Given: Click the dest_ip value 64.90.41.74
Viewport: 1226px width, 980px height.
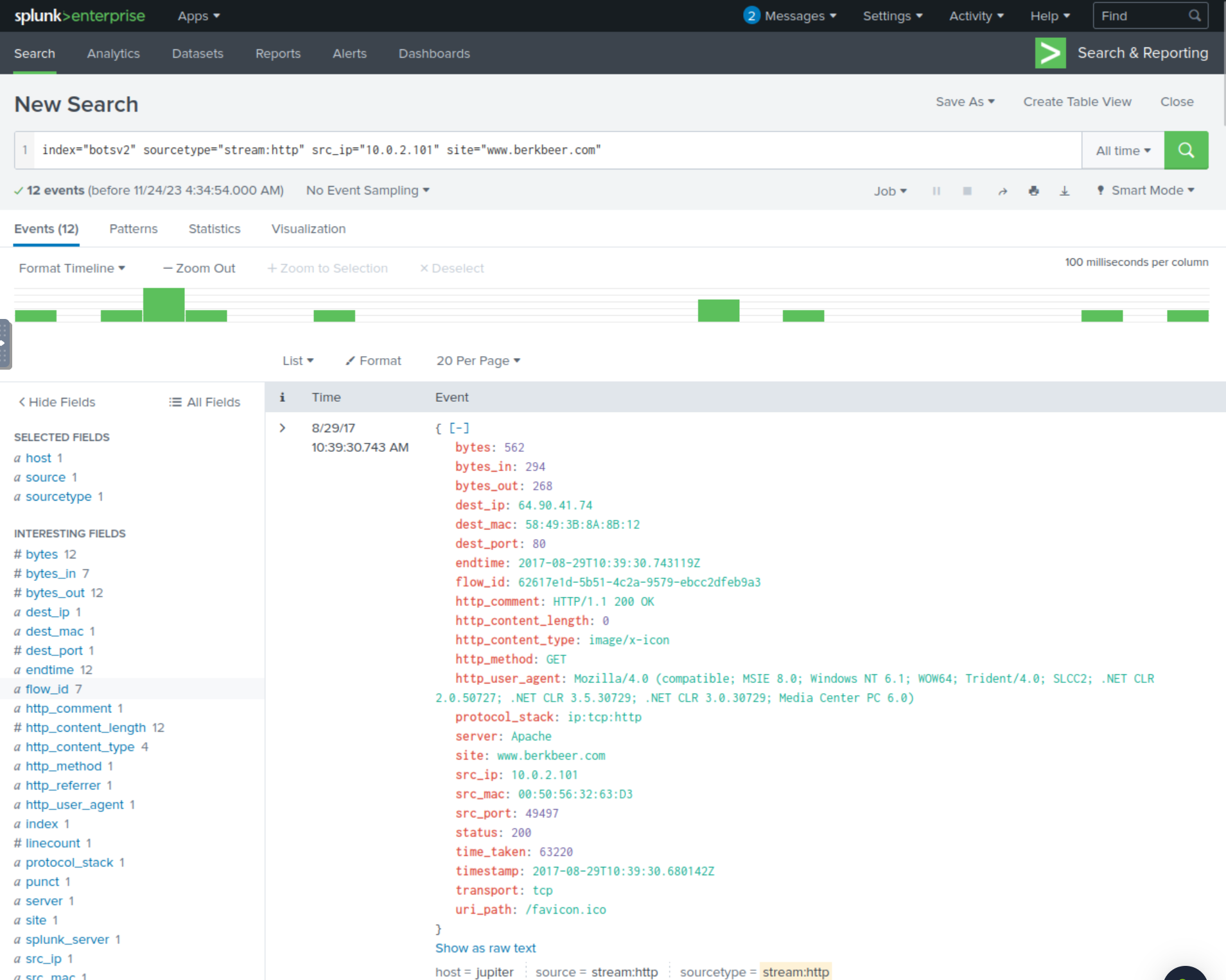Looking at the screenshot, I should 555,505.
